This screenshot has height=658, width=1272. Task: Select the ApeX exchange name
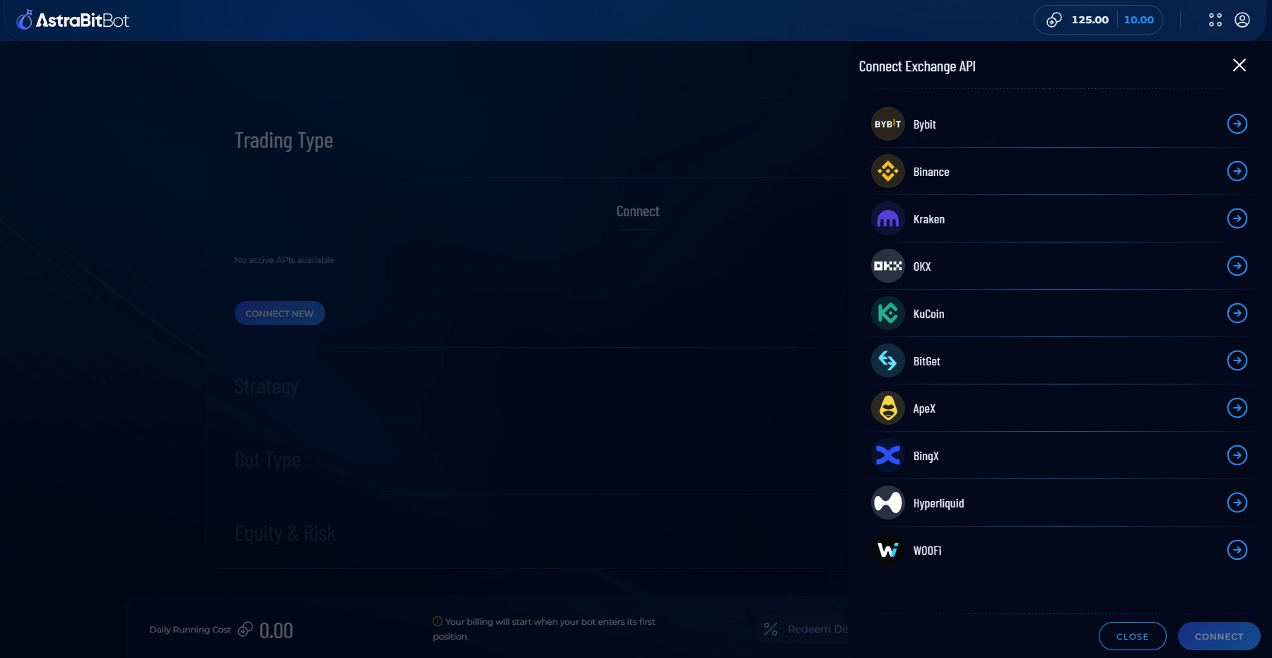[924, 409]
